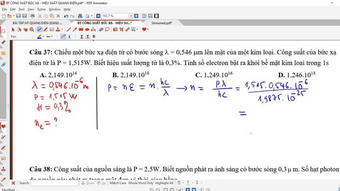Open the Extras menu
This screenshot has height=191, width=340.
(41, 10)
